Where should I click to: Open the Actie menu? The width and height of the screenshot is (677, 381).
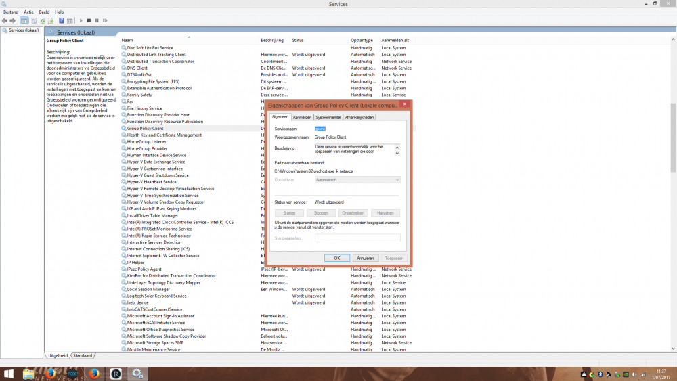click(28, 12)
